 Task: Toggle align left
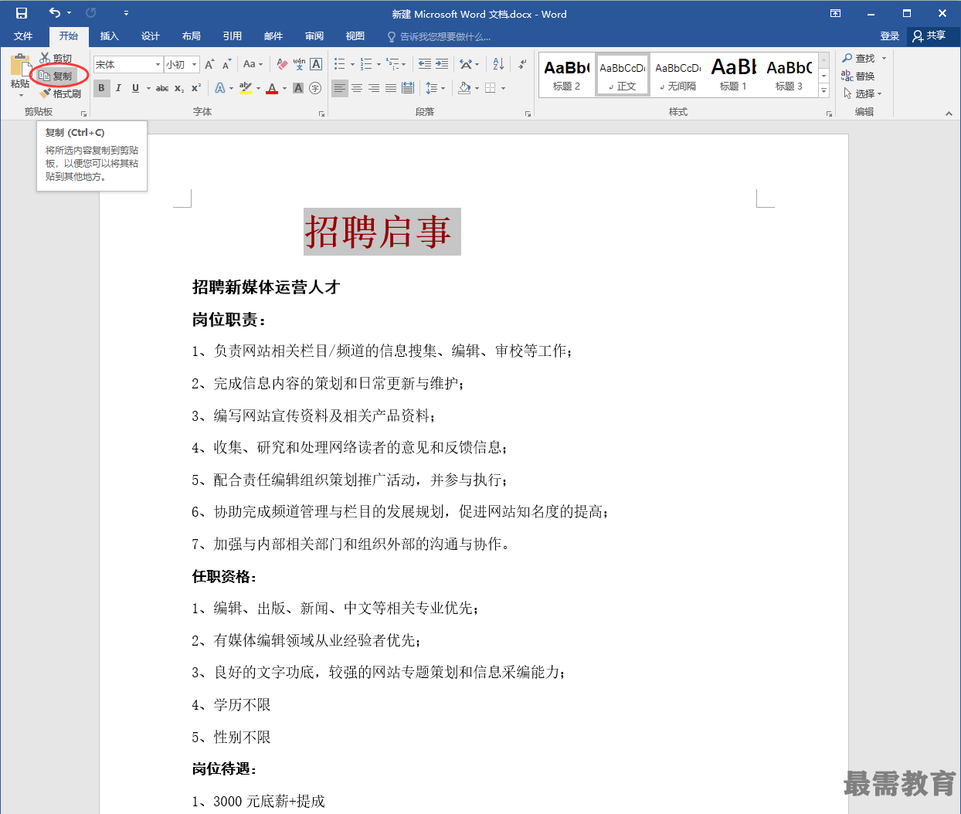[x=340, y=88]
